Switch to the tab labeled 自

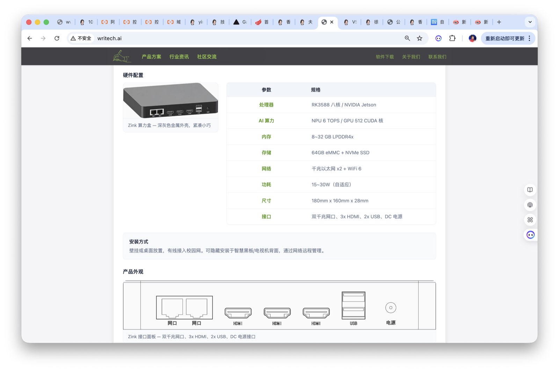pyautogui.click(x=438, y=22)
